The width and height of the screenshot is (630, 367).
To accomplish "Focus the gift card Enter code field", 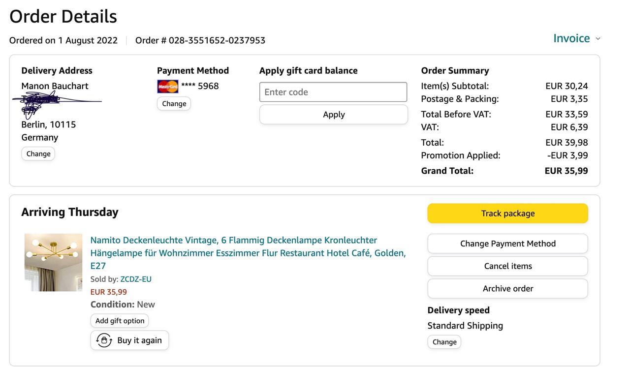I will tap(333, 92).
